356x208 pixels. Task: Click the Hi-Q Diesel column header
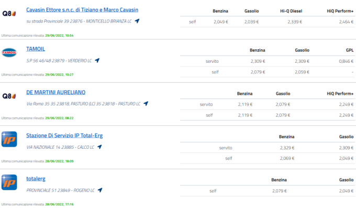tap(291, 11)
